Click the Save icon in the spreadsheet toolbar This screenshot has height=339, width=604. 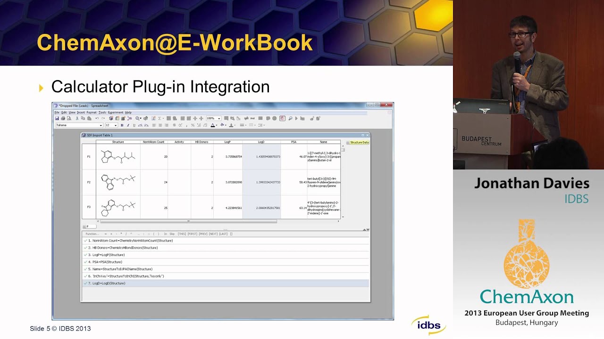click(57, 118)
